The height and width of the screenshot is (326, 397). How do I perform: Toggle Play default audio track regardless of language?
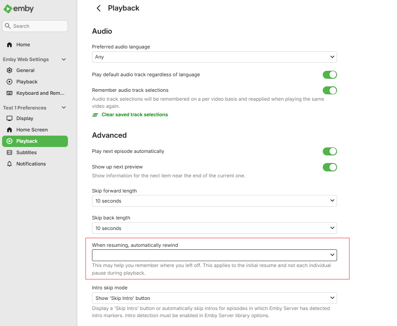coord(329,75)
